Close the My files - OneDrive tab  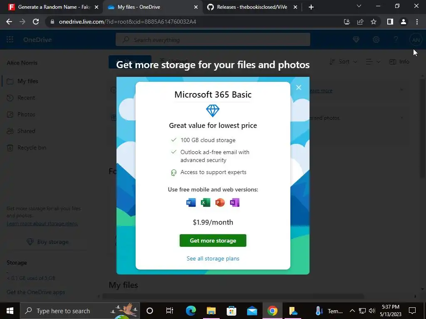tap(196, 7)
